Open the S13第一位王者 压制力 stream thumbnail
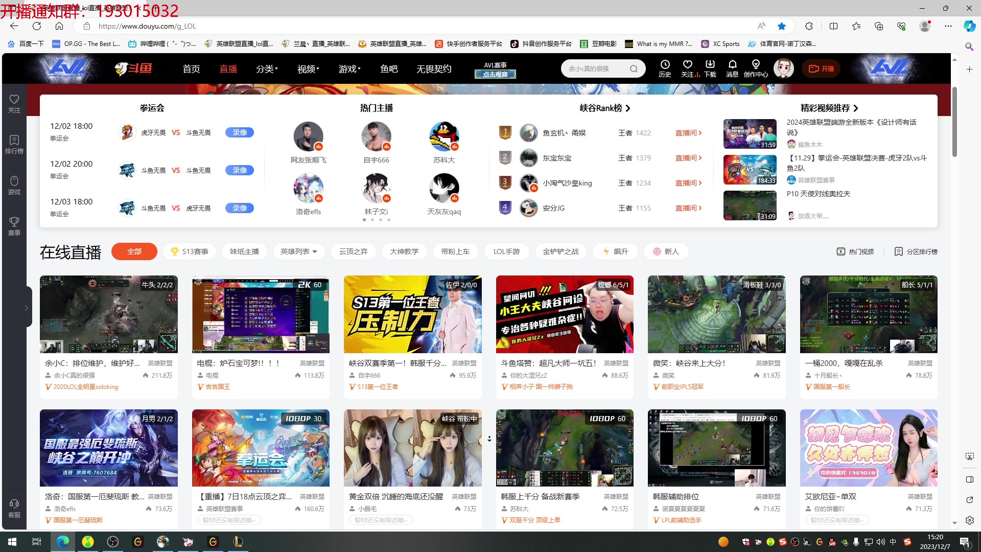This screenshot has height=552, width=981. click(413, 314)
